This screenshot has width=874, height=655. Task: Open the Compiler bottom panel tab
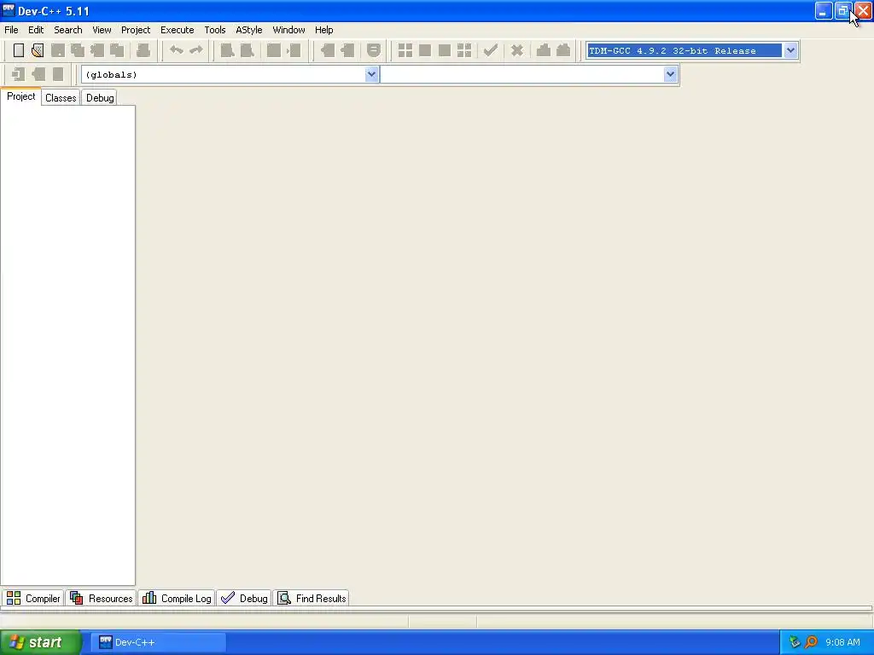(33, 598)
